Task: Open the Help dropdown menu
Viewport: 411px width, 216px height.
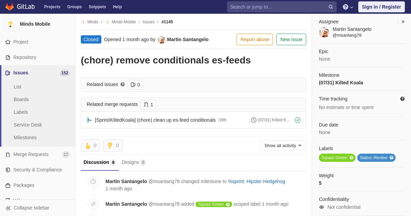Action: pyautogui.click(x=348, y=7)
